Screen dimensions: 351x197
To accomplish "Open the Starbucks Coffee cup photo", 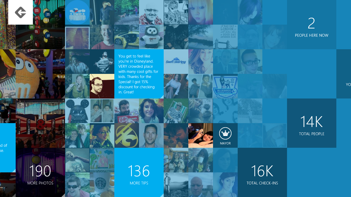I will tap(102, 185).
